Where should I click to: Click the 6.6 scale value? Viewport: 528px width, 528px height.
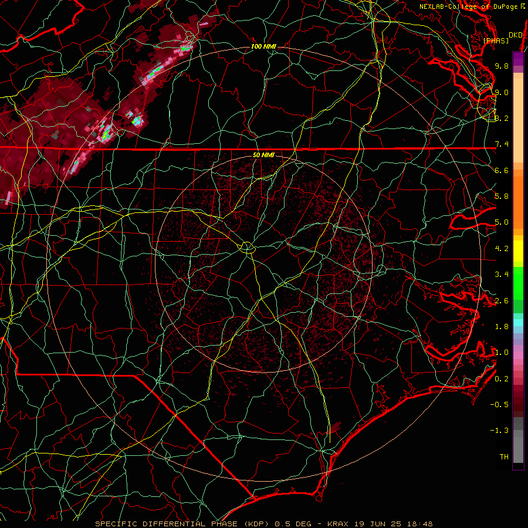pyautogui.click(x=502, y=170)
